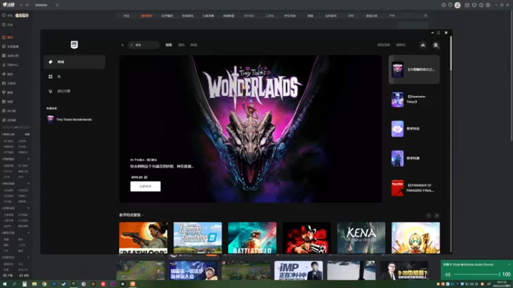Image resolution: width=513 pixels, height=288 pixels.
Task: Open the Deathloop game thumbnail
Action: (143, 237)
